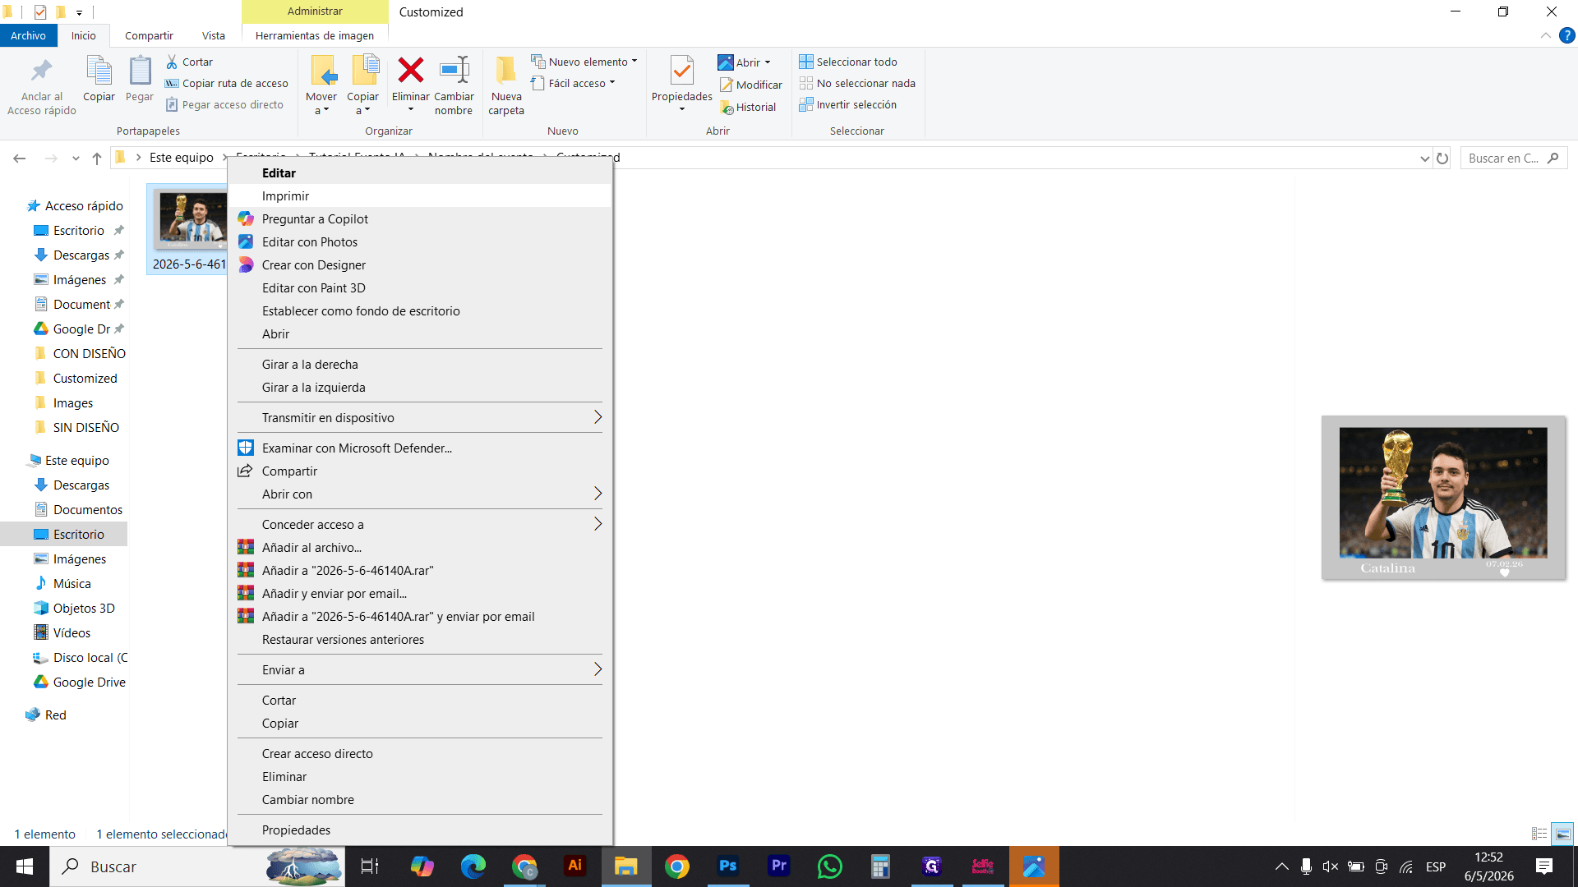1578x887 pixels.
Task: Select Editar con Photos in context menu
Action: [x=420, y=241]
